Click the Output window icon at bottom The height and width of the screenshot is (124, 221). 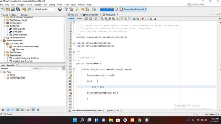coord(5,114)
